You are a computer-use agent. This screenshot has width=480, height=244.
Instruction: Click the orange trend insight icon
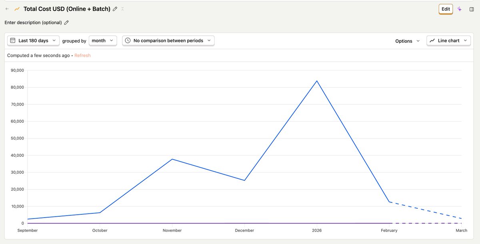click(17, 9)
